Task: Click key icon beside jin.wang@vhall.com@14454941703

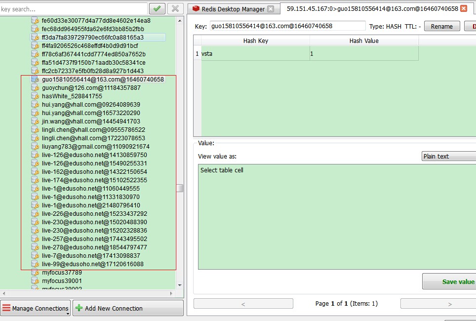Action: (35, 121)
